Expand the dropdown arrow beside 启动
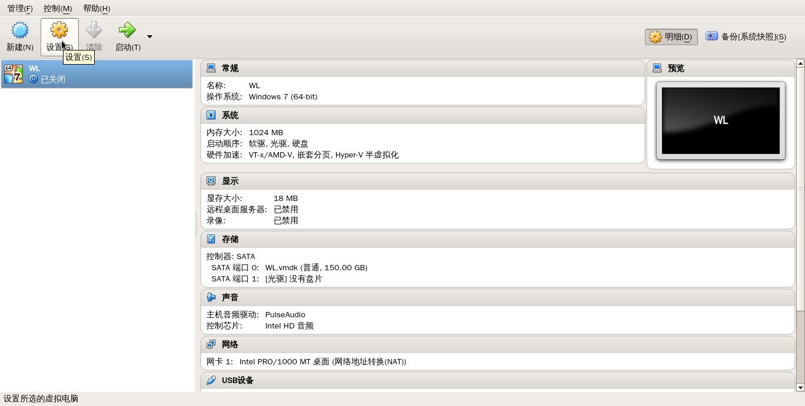 (149, 36)
